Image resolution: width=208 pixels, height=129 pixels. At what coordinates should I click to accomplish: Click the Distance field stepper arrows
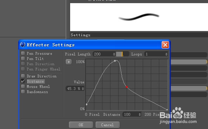140,114
